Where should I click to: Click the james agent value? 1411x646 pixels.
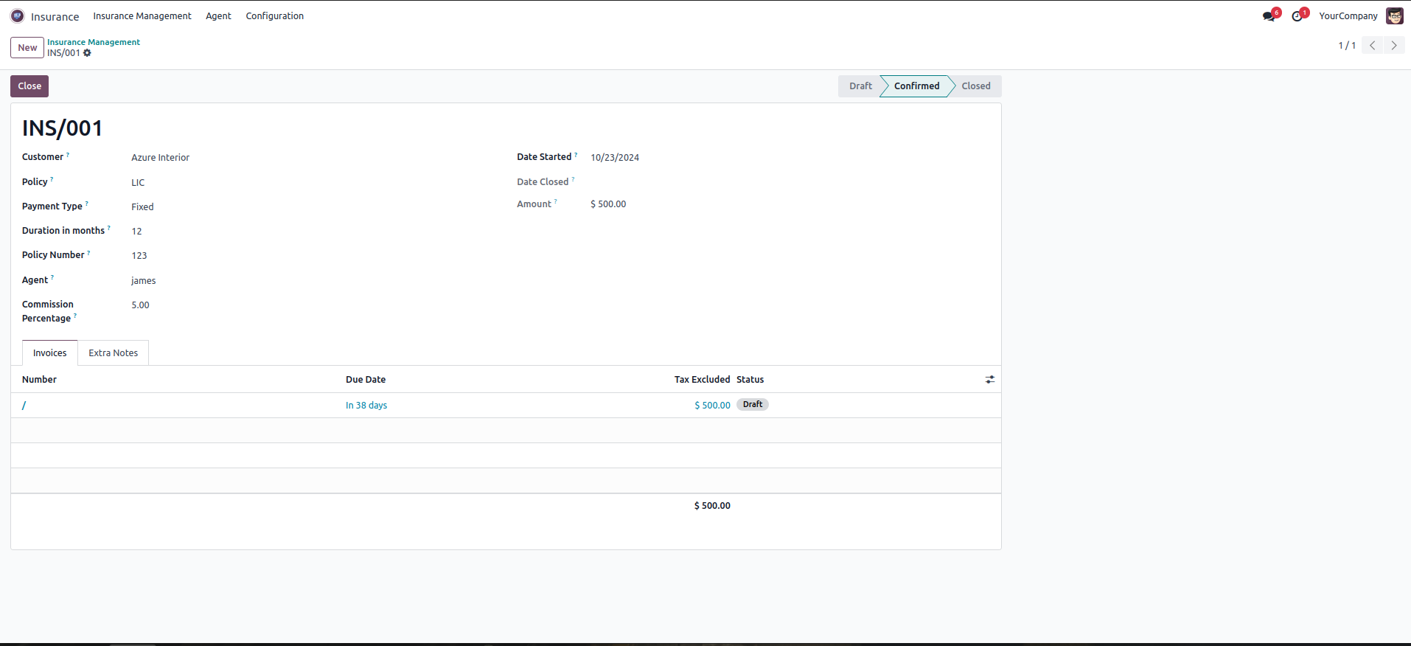click(144, 280)
